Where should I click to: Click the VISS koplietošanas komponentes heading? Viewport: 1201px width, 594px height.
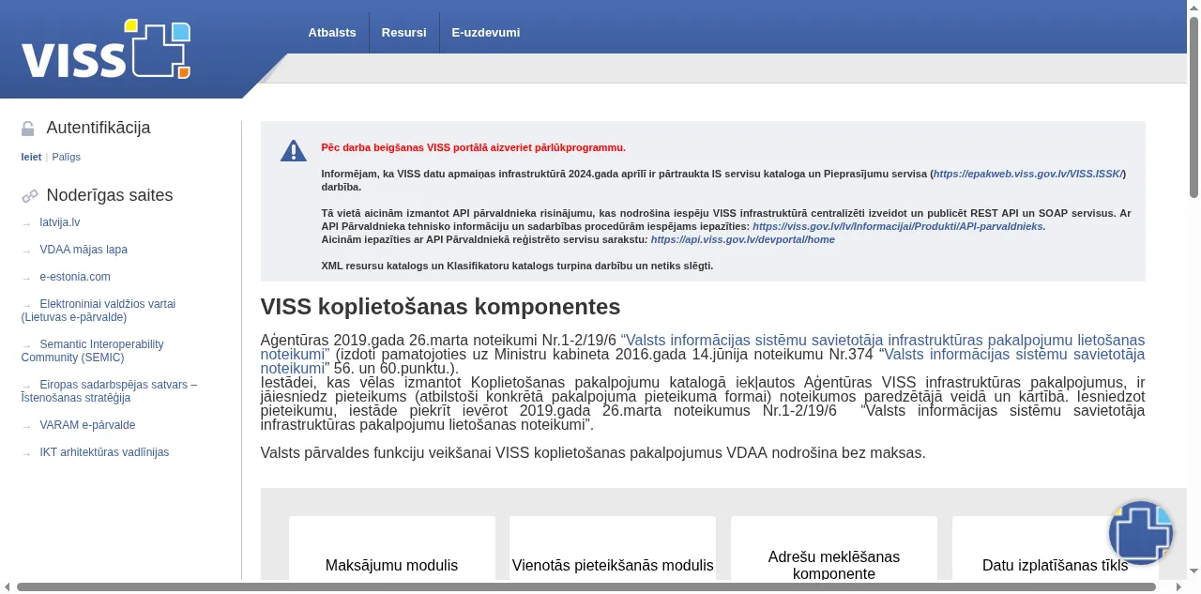point(440,308)
